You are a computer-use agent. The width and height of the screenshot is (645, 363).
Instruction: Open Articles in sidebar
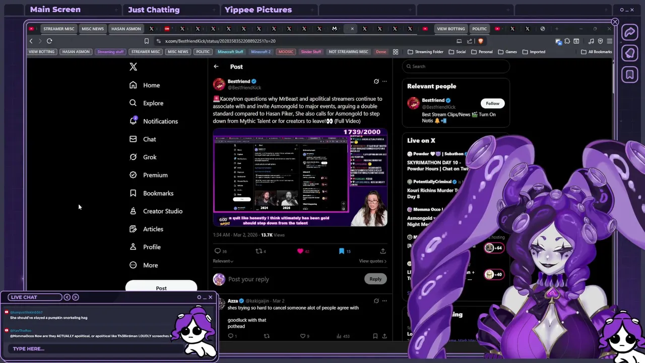146,229
